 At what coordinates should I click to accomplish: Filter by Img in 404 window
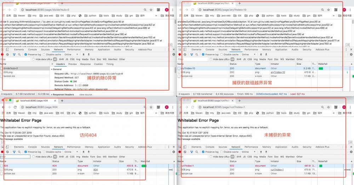pos(78,157)
